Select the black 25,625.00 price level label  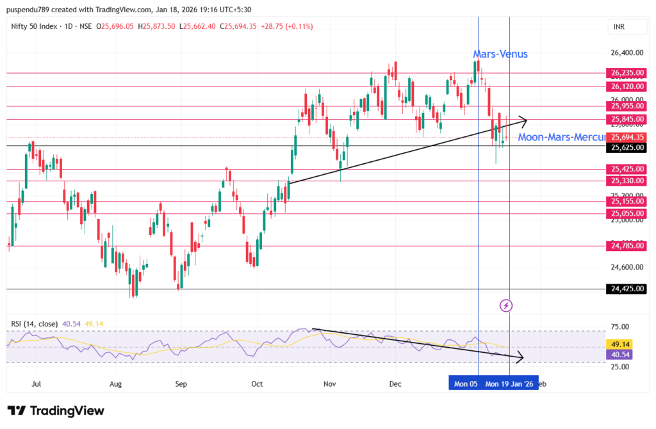(x=627, y=147)
